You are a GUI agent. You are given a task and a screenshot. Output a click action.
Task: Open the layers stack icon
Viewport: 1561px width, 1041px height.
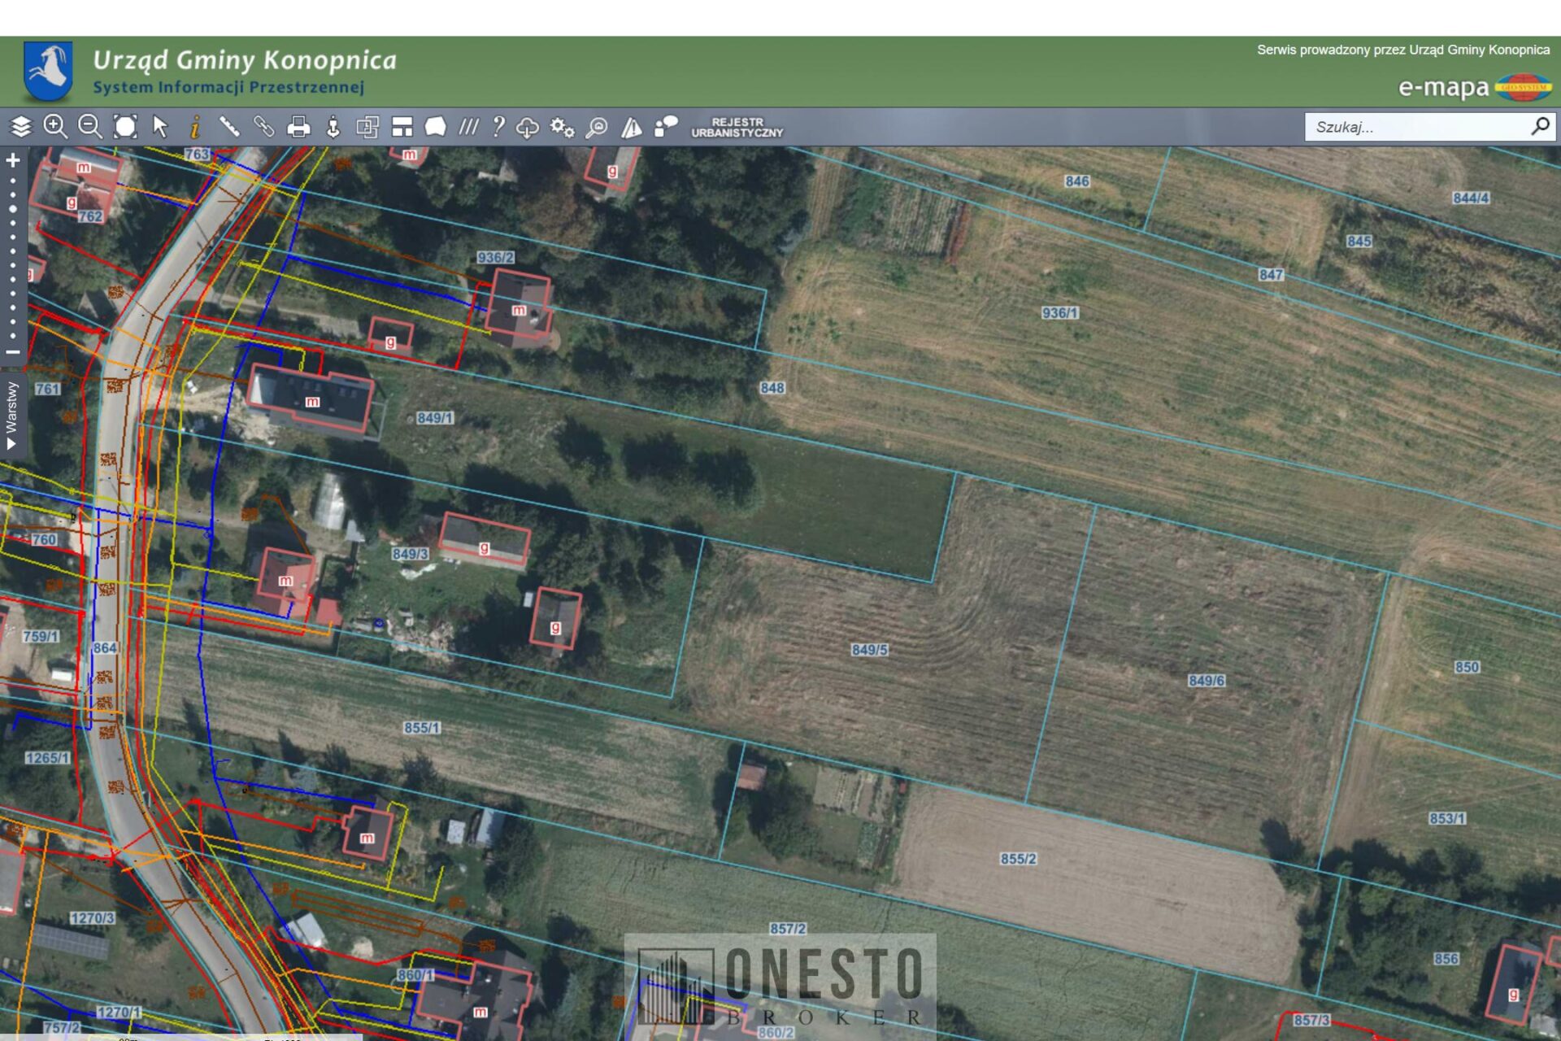click(x=21, y=127)
